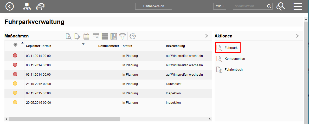The width and height of the screenshot is (309, 124).
Task: Open Maßnahmen settings gear
Action: pyautogui.click(x=133, y=36)
